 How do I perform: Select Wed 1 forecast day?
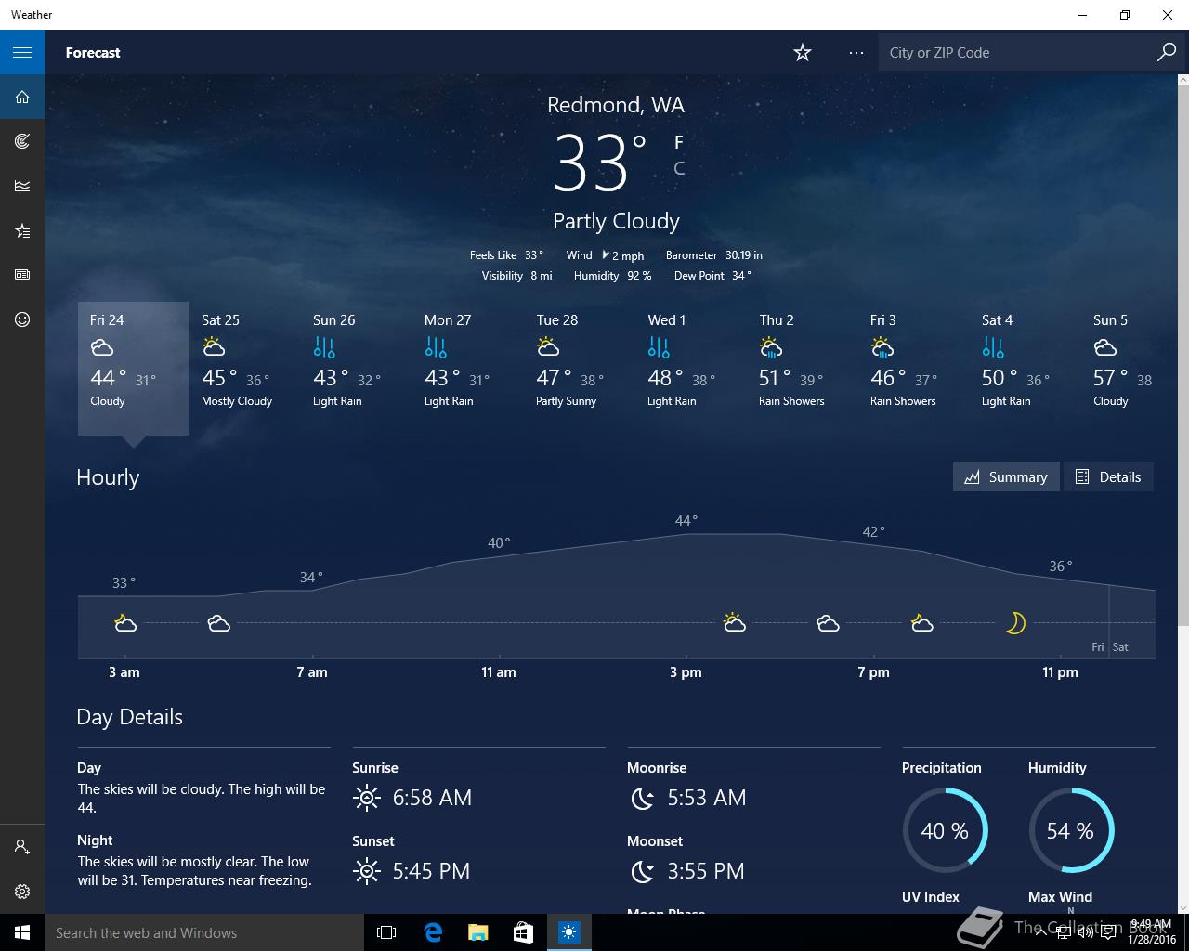(691, 368)
